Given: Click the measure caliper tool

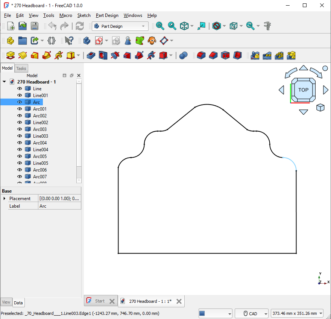Looking at the screenshot, I should point(267,26).
